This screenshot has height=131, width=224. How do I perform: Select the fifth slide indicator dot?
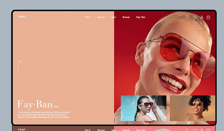pos(18,72)
